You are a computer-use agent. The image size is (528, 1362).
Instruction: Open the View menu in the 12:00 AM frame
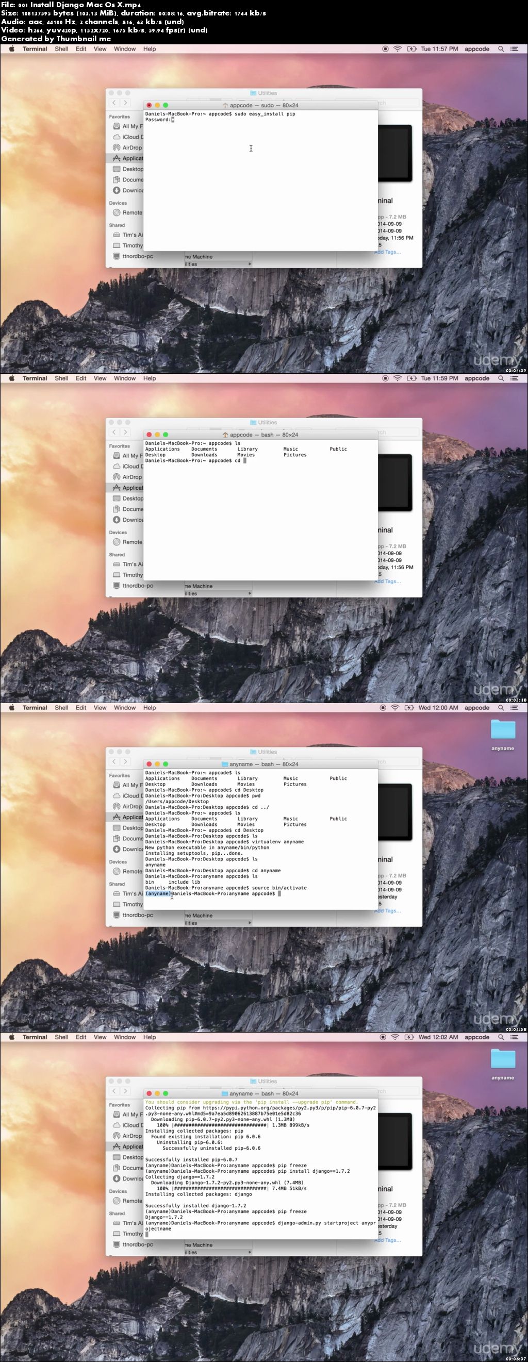click(x=100, y=707)
